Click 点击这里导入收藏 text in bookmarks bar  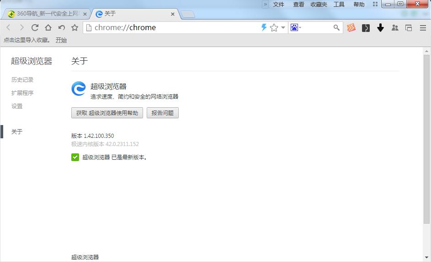(x=27, y=40)
